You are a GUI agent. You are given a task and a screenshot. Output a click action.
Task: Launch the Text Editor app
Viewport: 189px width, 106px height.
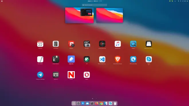40,59
